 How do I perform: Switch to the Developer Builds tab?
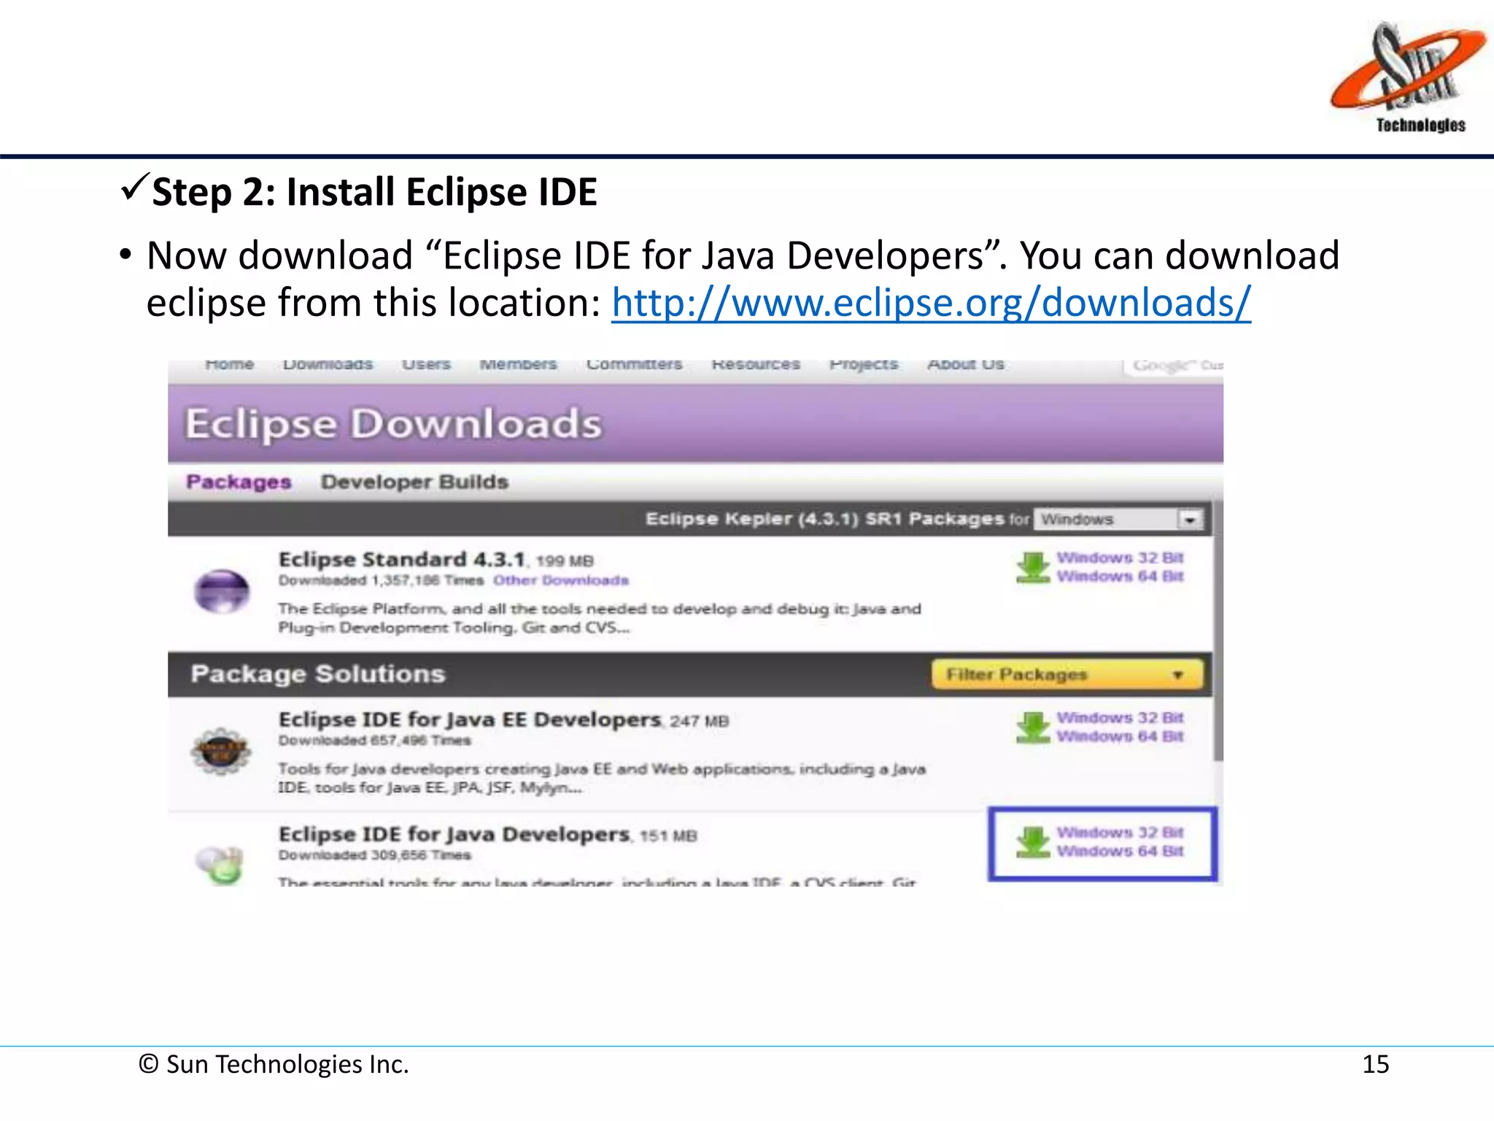pos(414,482)
